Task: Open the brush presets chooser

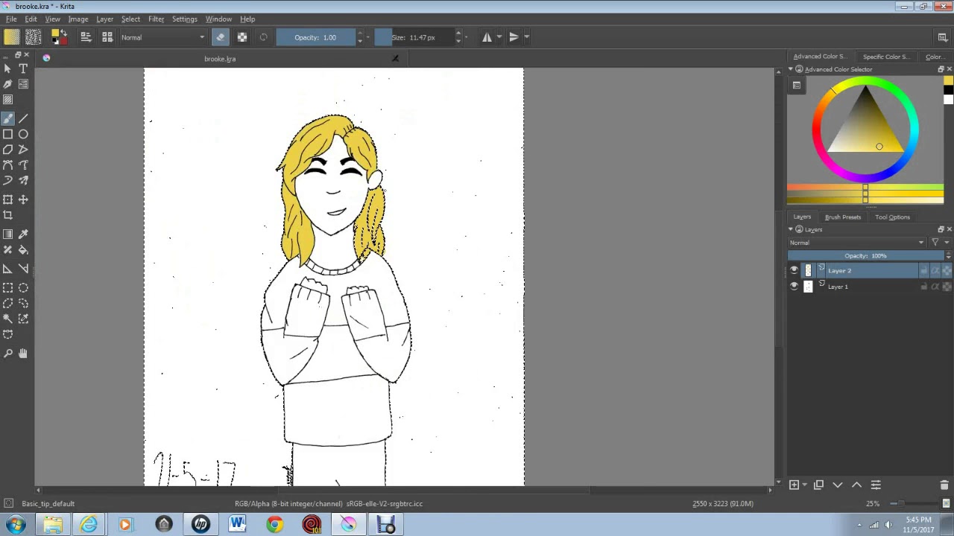Action: click(x=107, y=37)
